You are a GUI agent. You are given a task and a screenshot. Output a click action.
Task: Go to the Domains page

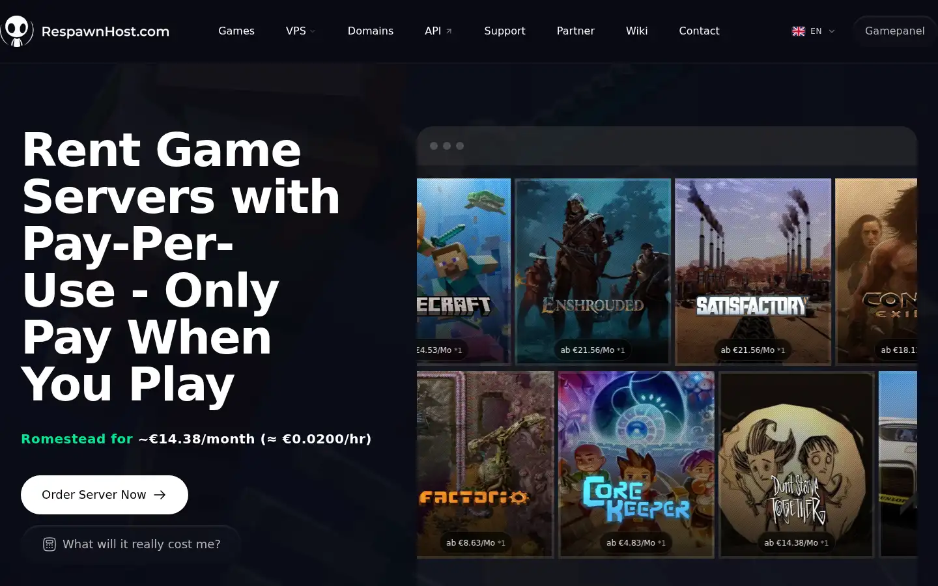[x=370, y=31]
